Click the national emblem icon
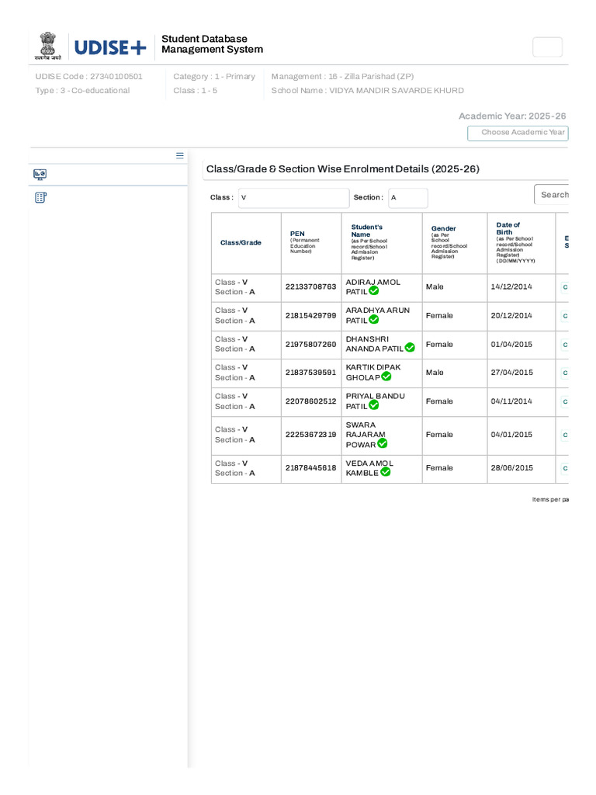The image size is (596, 795). [x=47, y=46]
